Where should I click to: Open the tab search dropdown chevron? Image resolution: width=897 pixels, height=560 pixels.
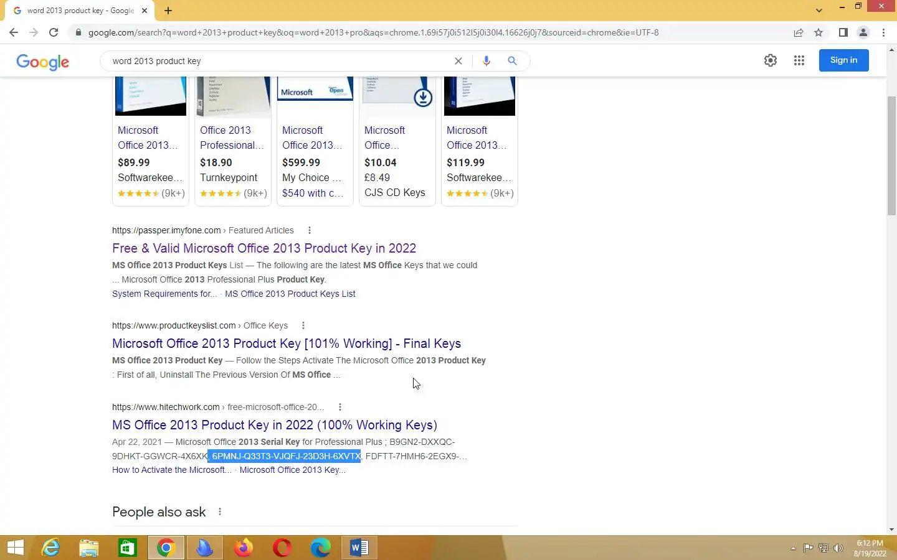pyautogui.click(x=819, y=11)
